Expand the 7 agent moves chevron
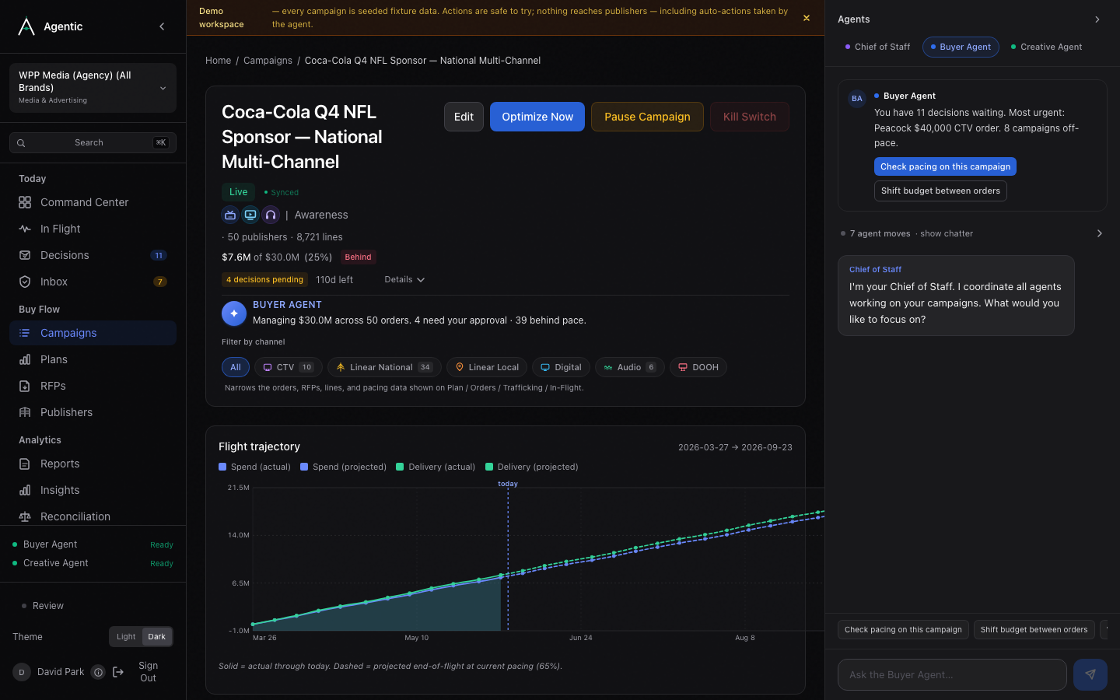This screenshot has width=1120, height=700. coord(1099,233)
